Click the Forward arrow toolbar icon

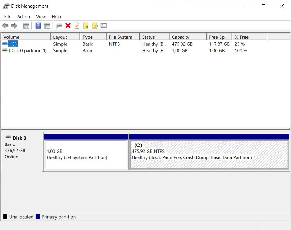pyautogui.click(x=14, y=26)
